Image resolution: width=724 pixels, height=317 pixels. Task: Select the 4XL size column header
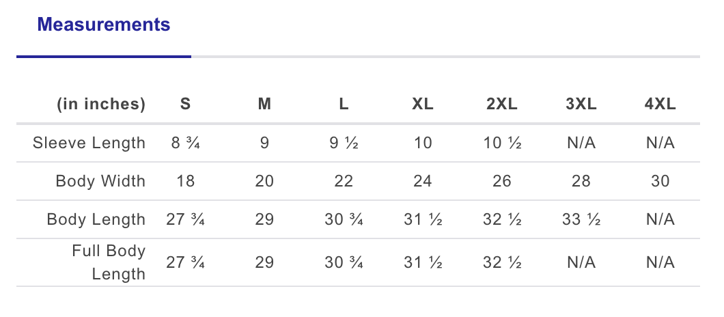pyautogui.click(x=660, y=105)
